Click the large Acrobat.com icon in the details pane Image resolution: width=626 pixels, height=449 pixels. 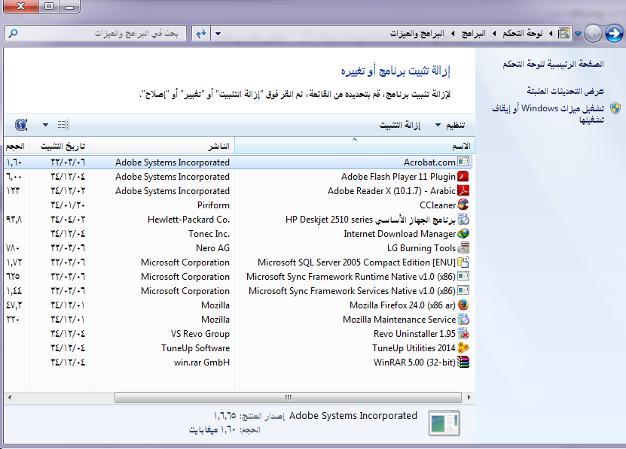pos(444,423)
